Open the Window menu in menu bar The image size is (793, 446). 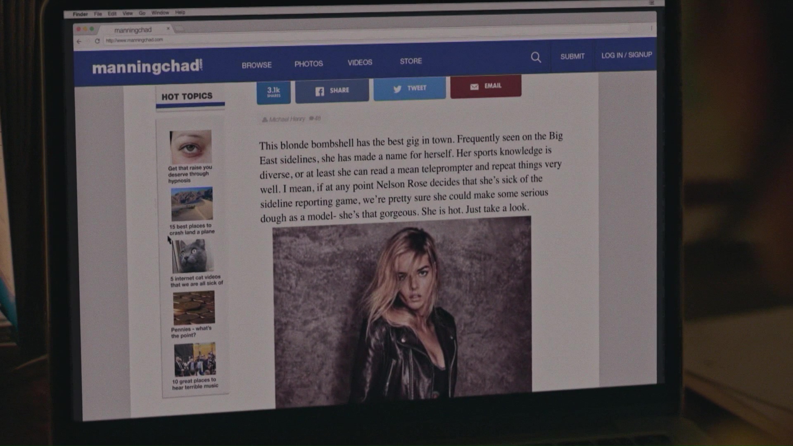click(x=160, y=13)
